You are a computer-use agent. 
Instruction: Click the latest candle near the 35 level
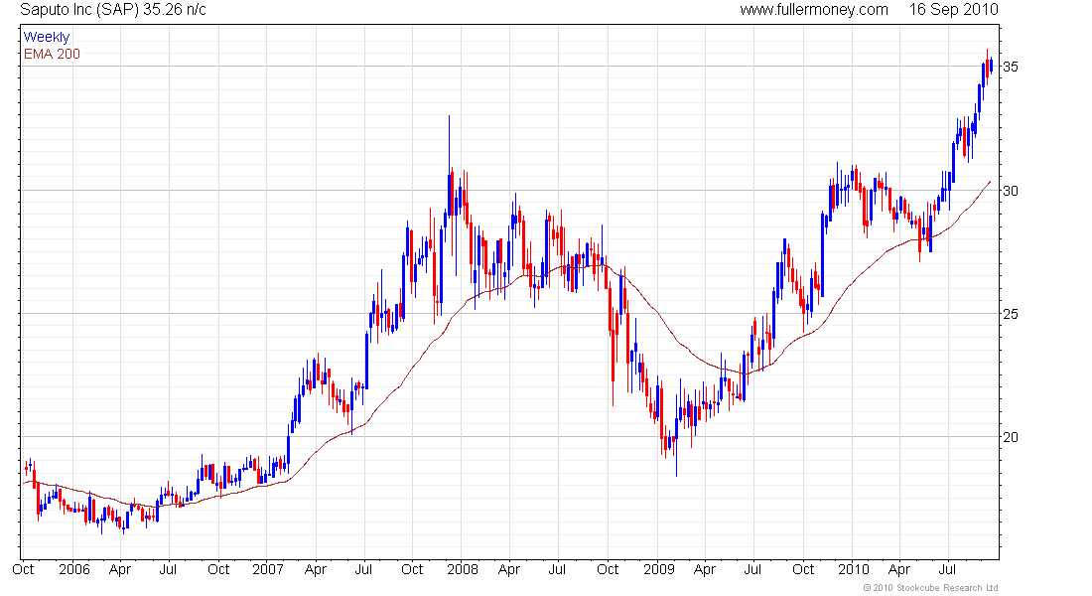[991, 66]
